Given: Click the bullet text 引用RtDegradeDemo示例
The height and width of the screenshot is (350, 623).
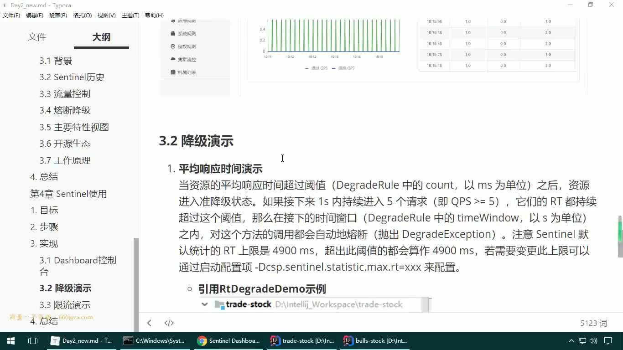Looking at the screenshot, I should pyautogui.click(x=262, y=289).
